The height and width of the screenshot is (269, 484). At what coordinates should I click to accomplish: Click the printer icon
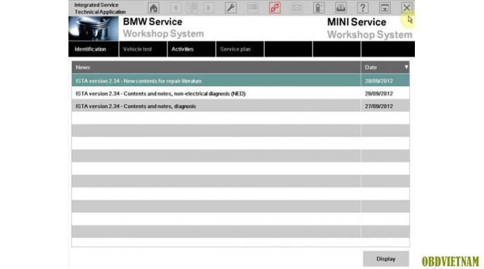coord(341,8)
